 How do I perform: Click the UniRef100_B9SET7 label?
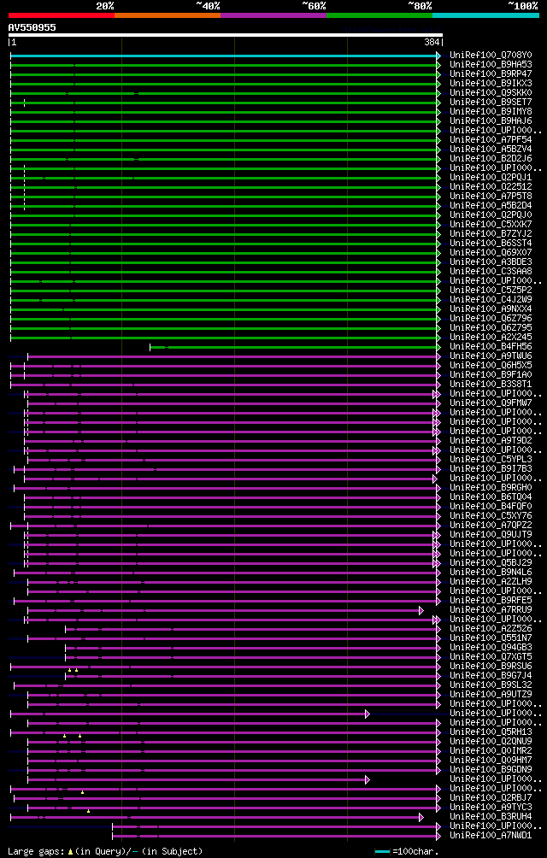[491, 103]
